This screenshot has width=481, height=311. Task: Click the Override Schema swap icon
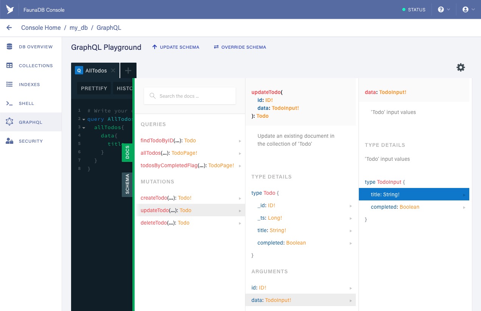tap(216, 47)
